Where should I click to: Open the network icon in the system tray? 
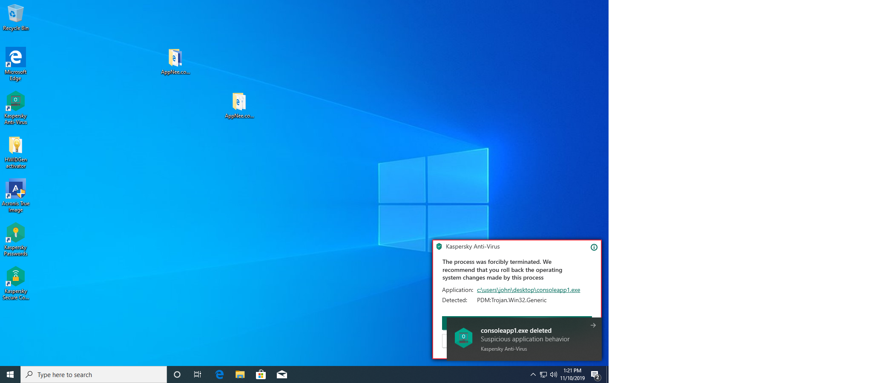pos(543,374)
